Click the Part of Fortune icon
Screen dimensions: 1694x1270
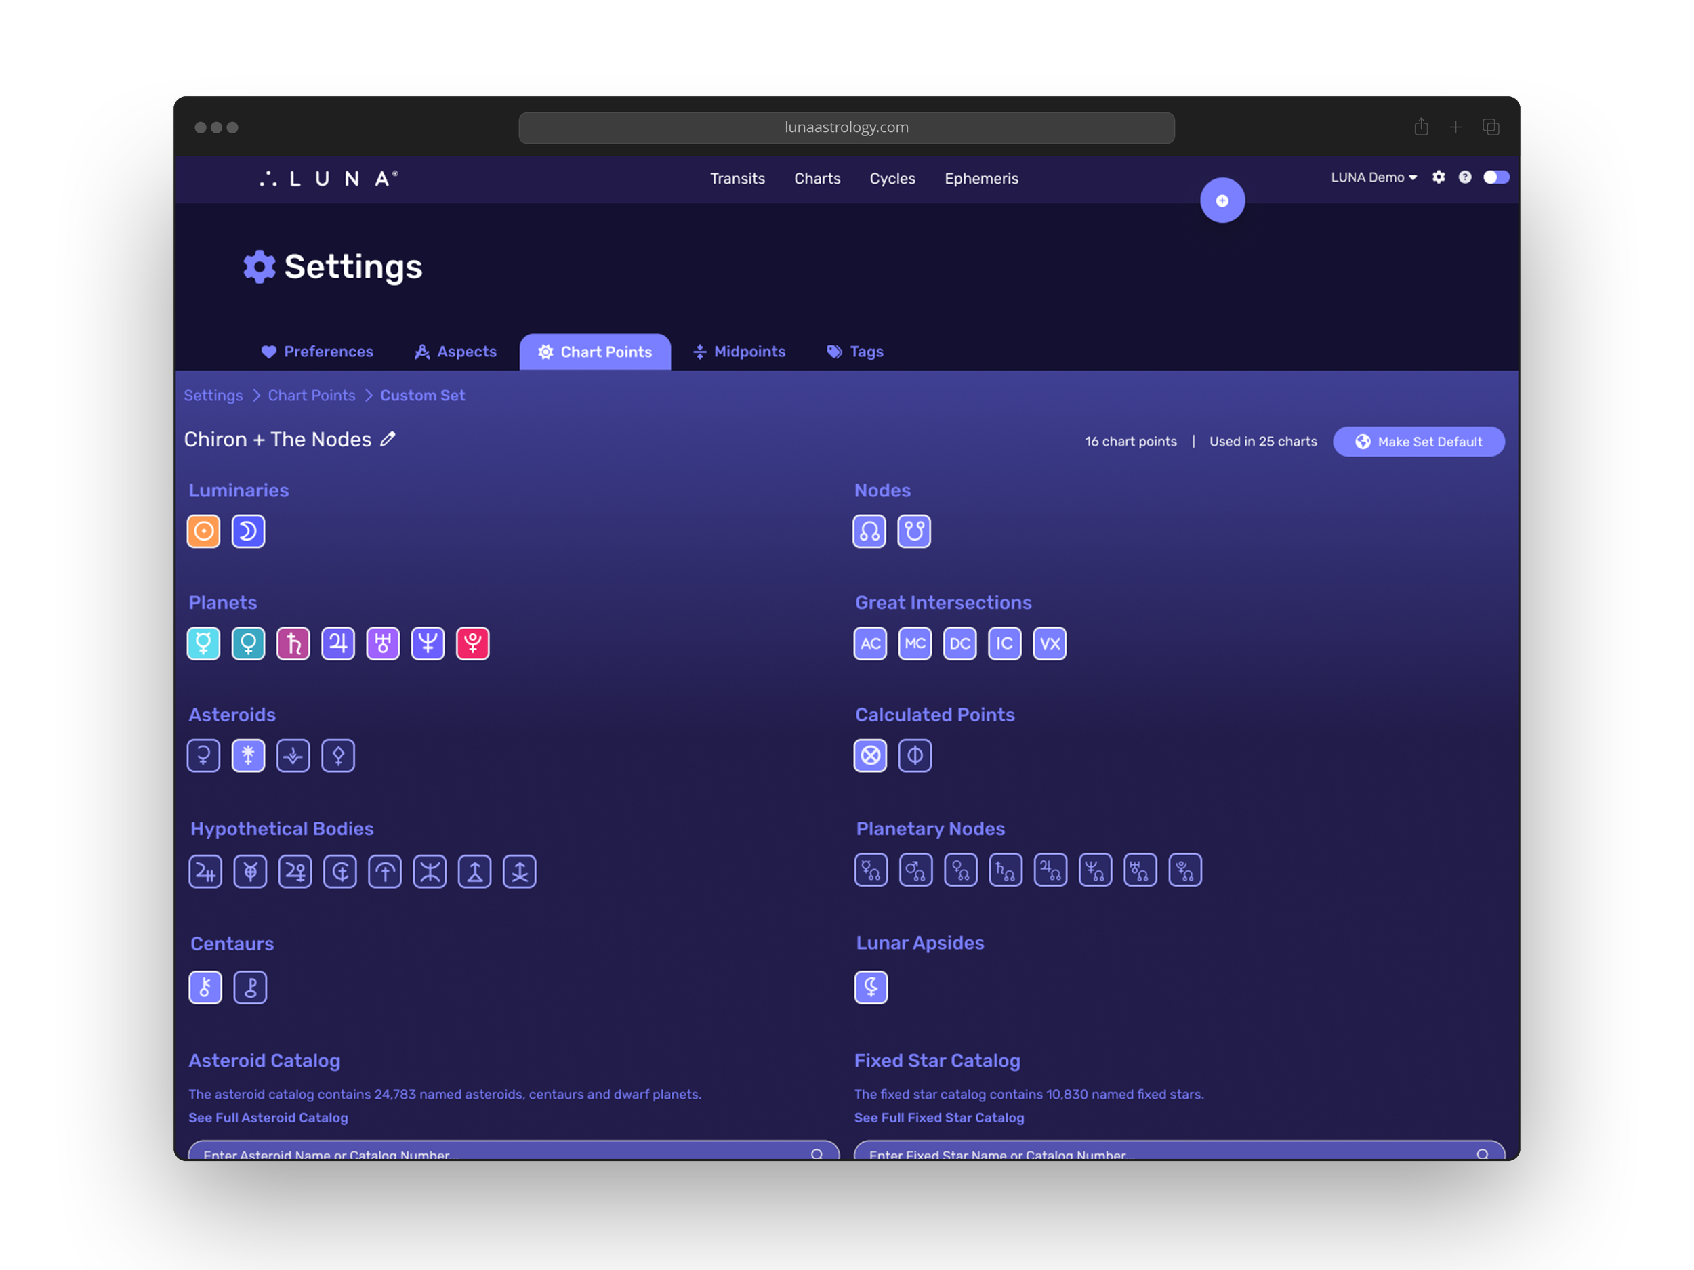tap(870, 757)
